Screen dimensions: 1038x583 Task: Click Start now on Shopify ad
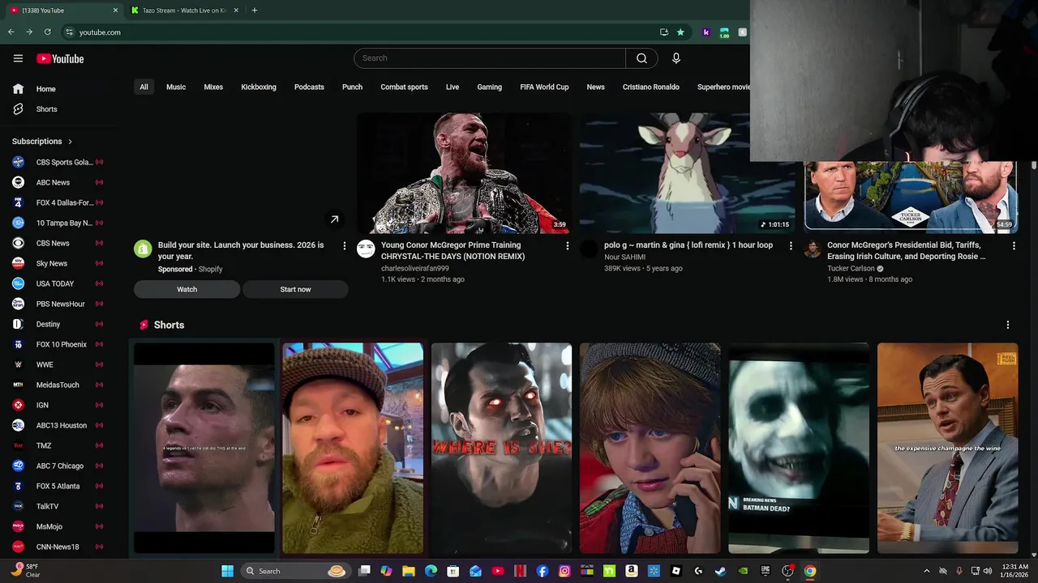295,289
